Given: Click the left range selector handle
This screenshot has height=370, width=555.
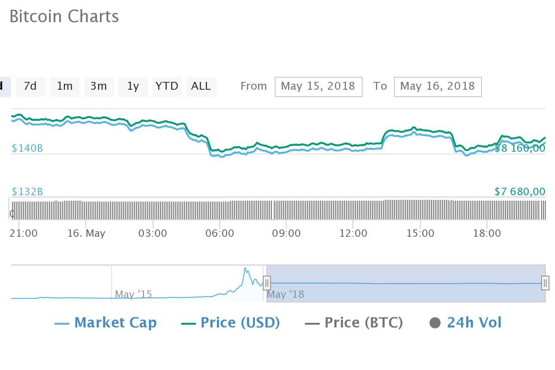Looking at the screenshot, I should coord(267,283).
